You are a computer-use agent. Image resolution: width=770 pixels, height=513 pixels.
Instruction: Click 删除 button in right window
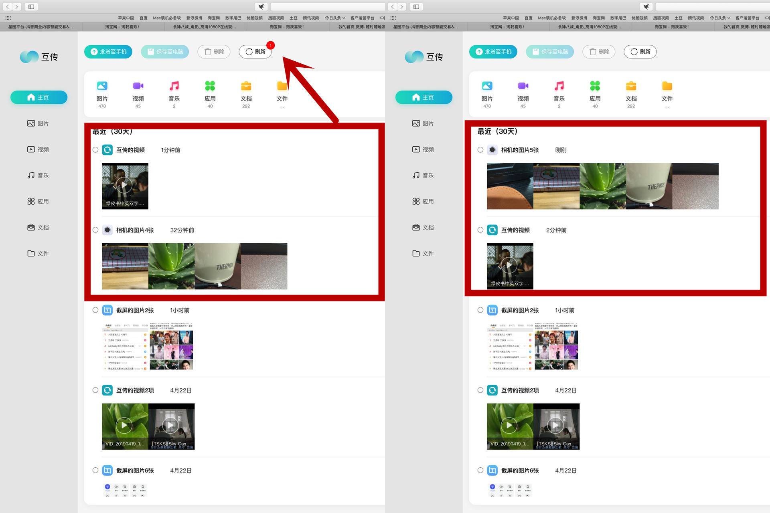click(599, 52)
